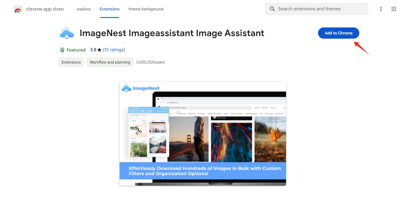The image size is (400, 203).
Task: Click the 1,000,000 users count text
Action: tap(150, 62)
